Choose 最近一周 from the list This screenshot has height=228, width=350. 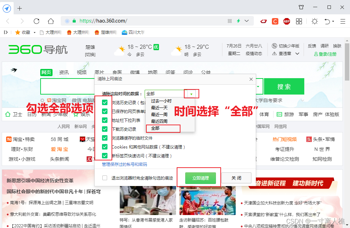click(159, 115)
